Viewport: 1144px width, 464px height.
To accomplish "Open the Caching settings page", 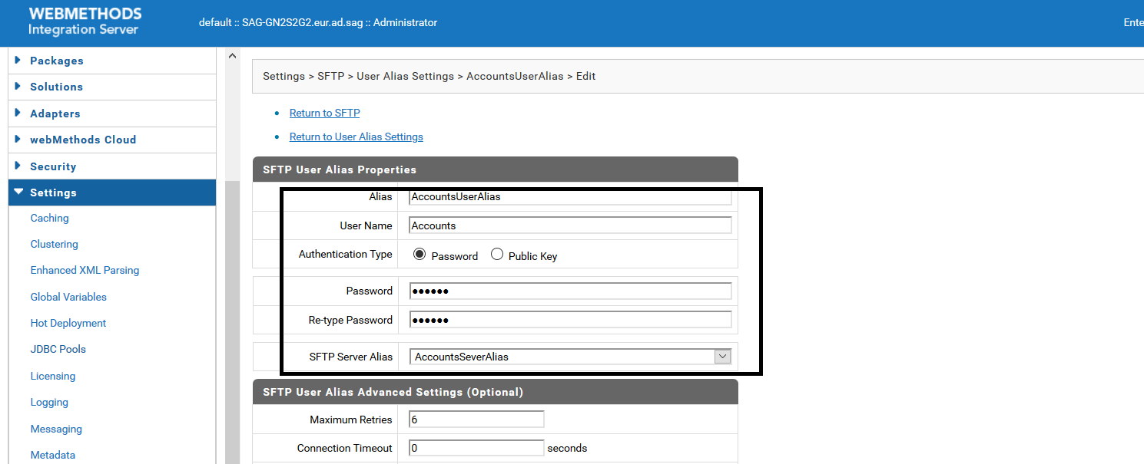I will [50, 218].
